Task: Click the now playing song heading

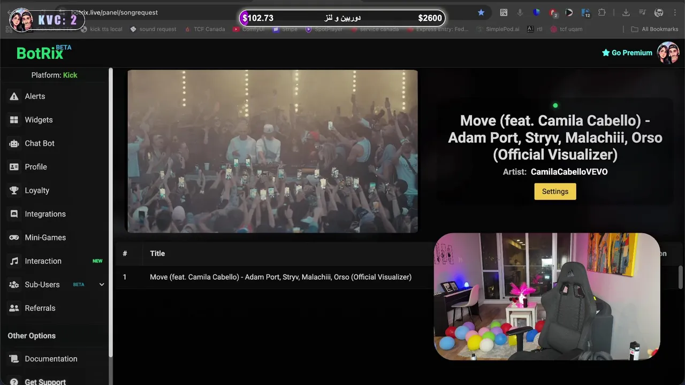Action: (x=555, y=137)
